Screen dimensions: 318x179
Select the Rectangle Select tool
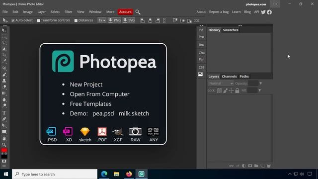tap(4, 37)
